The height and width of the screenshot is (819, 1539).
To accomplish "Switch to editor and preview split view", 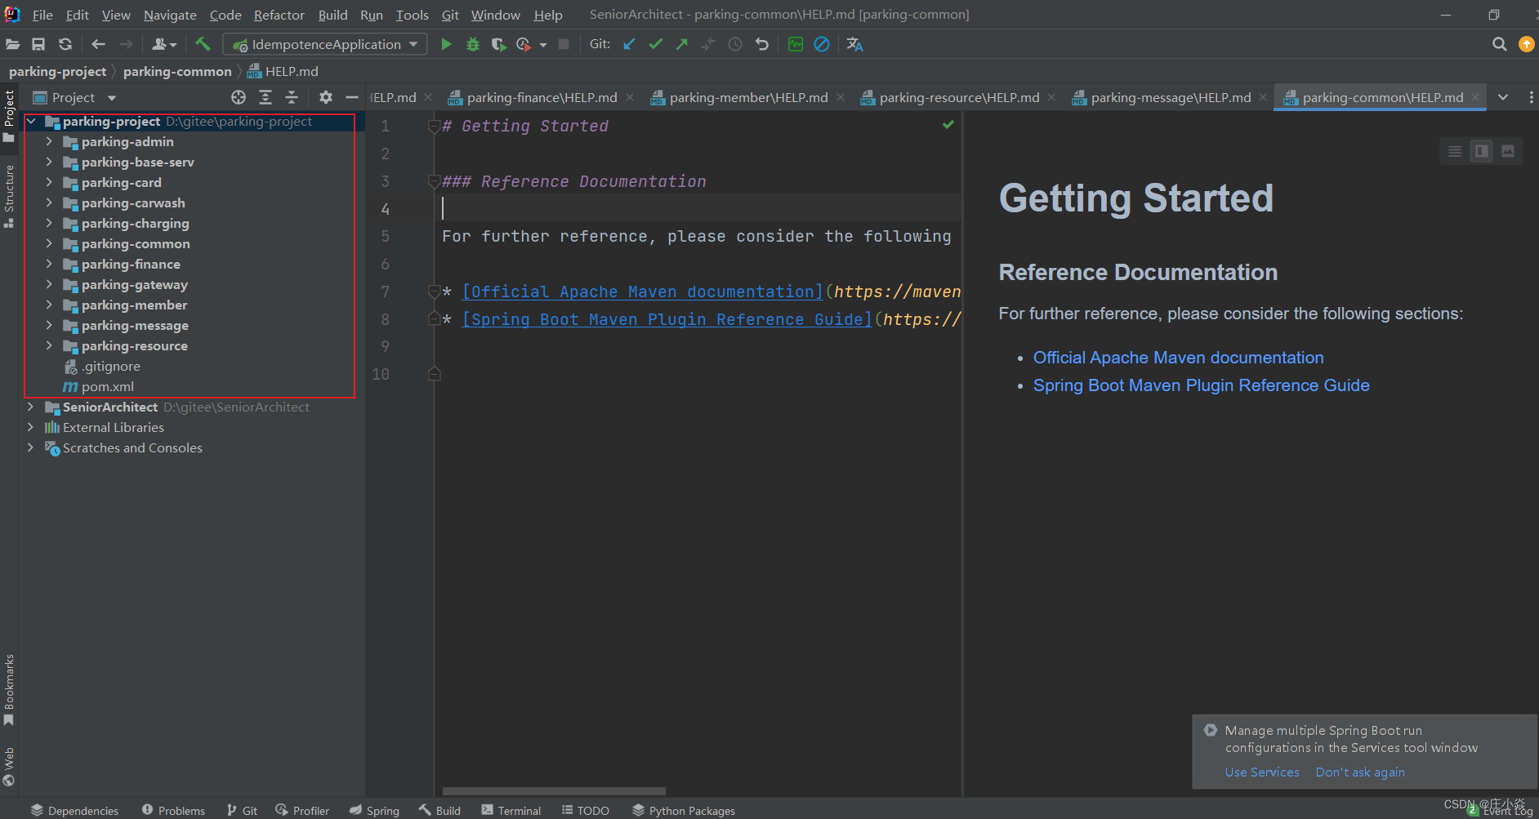I will point(1481,151).
